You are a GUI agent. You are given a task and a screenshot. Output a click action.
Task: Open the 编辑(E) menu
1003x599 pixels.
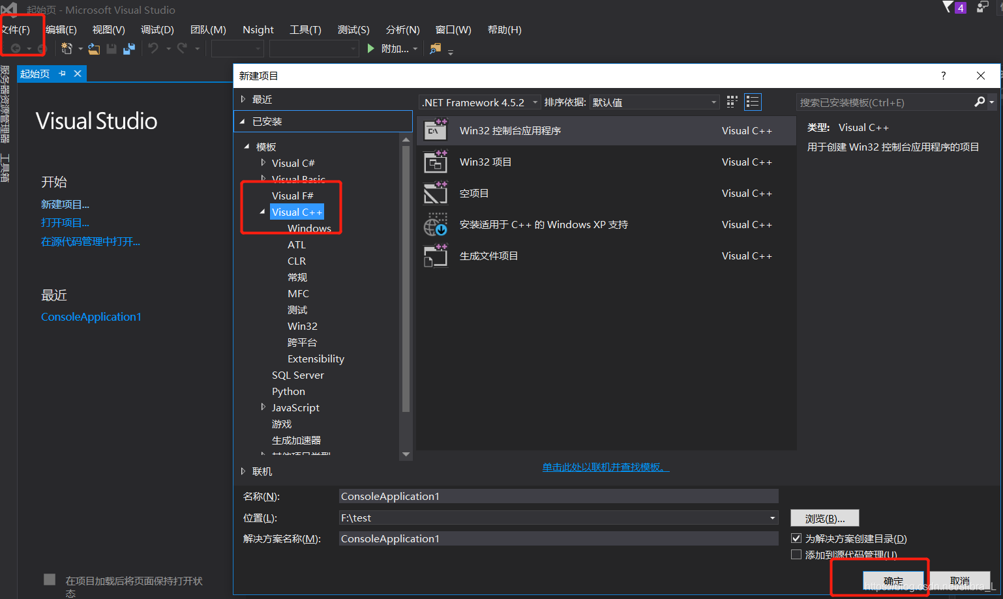(61, 29)
